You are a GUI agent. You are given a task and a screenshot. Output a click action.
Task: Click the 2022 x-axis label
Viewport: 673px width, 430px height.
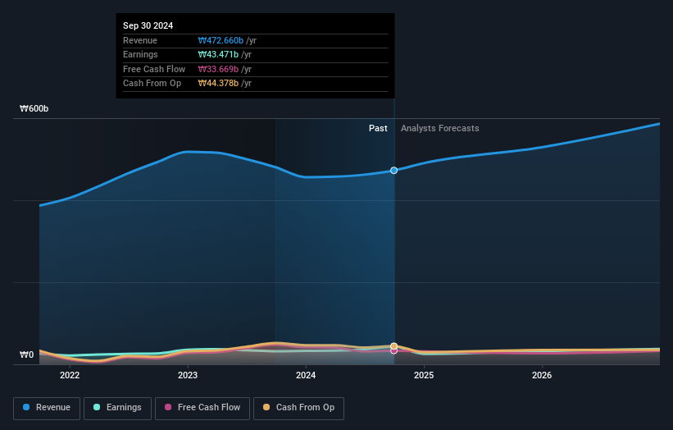pyautogui.click(x=70, y=376)
